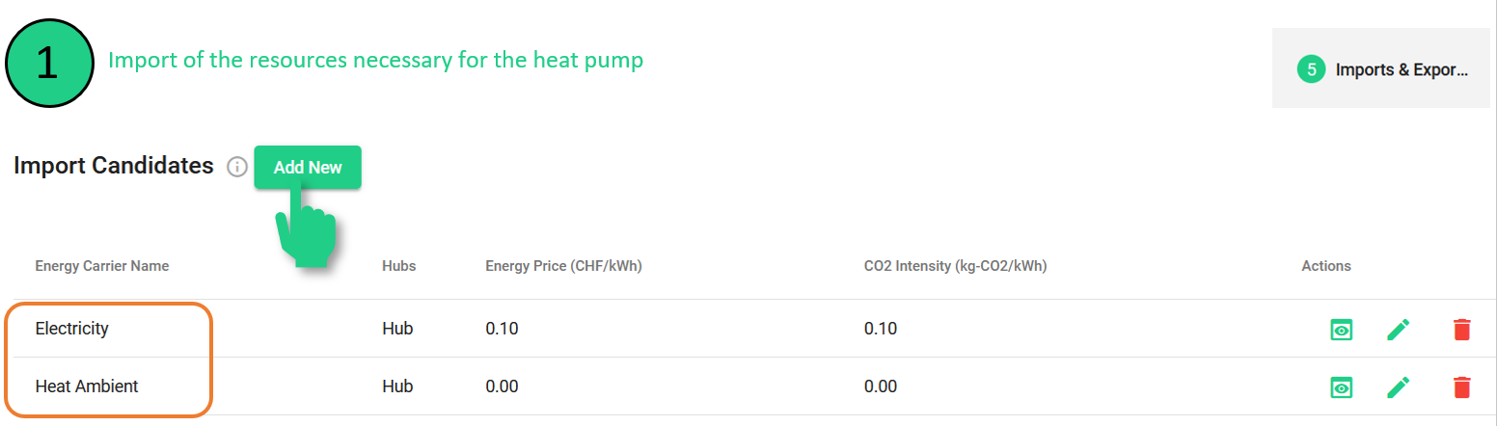Image resolution: width=1497 pixels, height=426 pixels.
Task: View the Heat Ambient import details
Action: pos(1341,387)
